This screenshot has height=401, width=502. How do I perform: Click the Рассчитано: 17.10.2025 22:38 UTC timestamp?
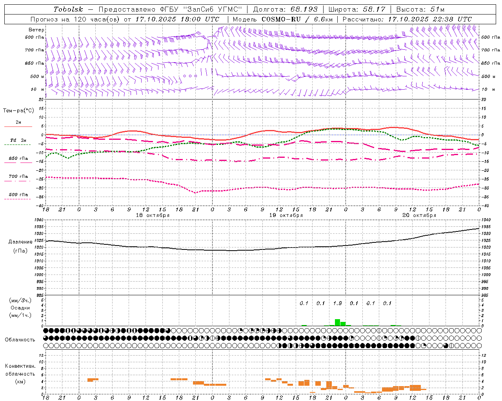click(407, 19)
